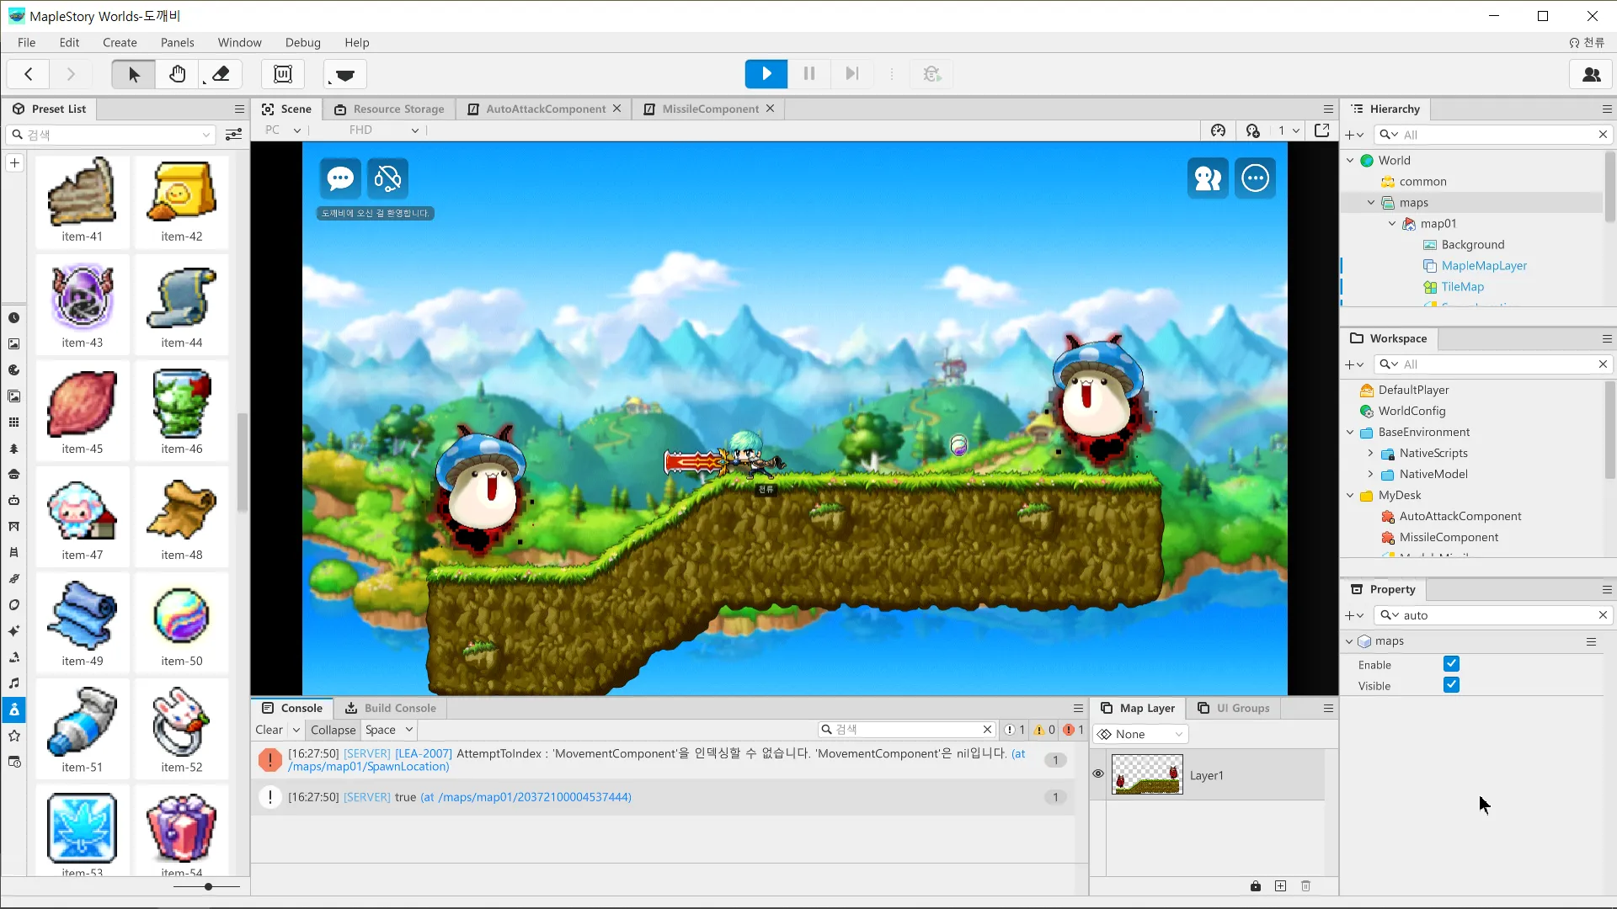Select MissileComponent in Workspace
The width and height of the screenshot is (1617, 909).
click(x=1449, y=538)
